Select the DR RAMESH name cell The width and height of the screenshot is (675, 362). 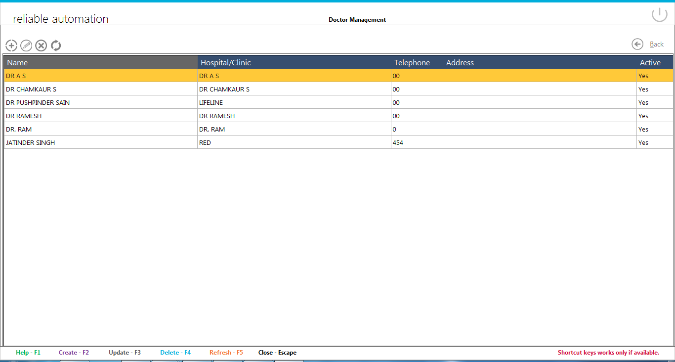coord(101,116)
